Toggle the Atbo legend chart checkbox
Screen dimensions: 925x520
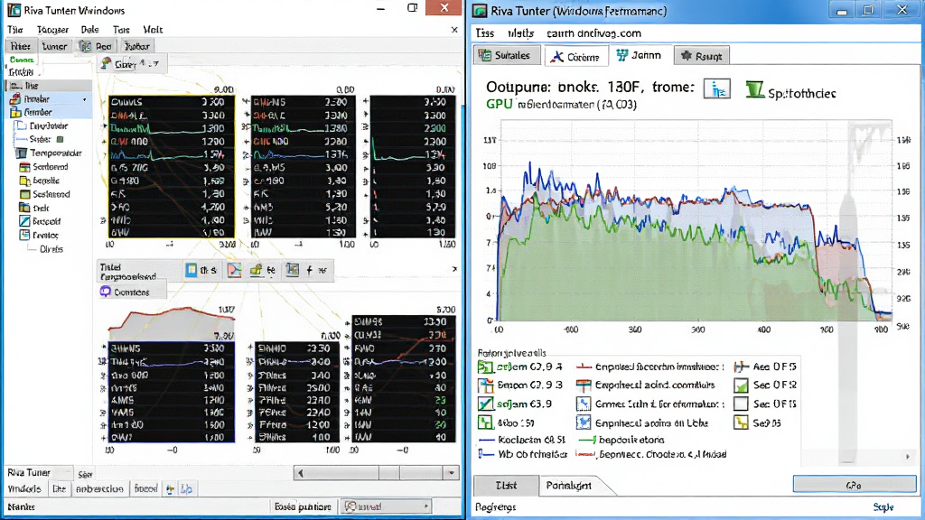click(x=485, y=422)
